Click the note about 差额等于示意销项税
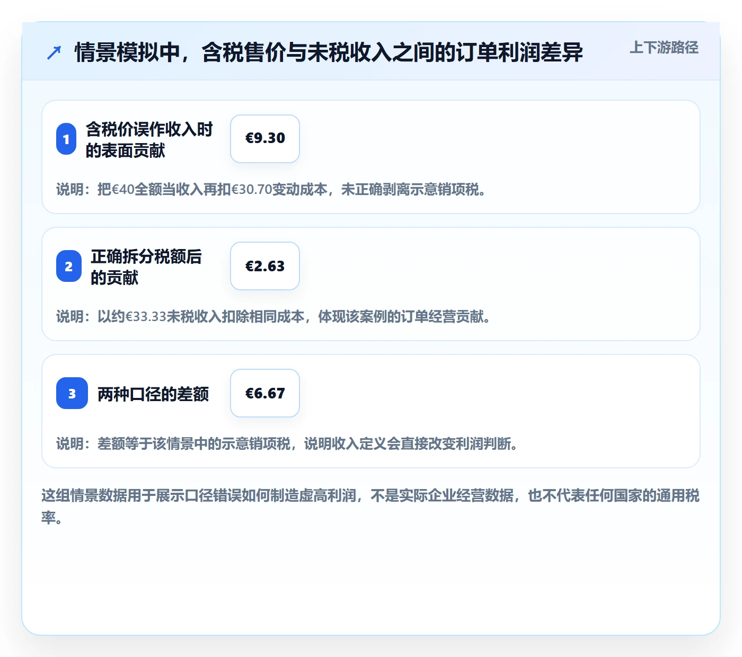Viewport: 742px width, 657px height. pyautogui.click(x=288, y=443)
